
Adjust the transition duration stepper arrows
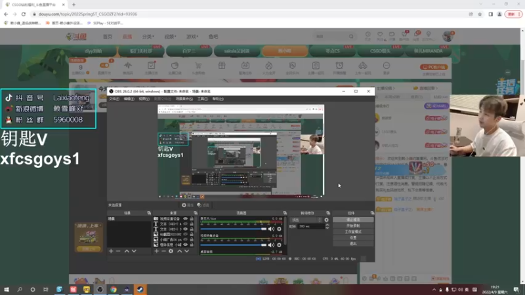(x=327, y=226)
